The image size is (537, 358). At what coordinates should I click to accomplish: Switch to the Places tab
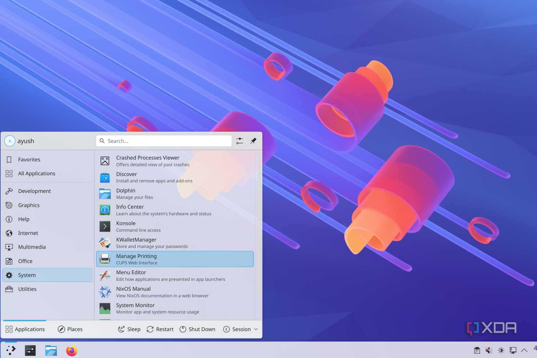pos(70,329)
